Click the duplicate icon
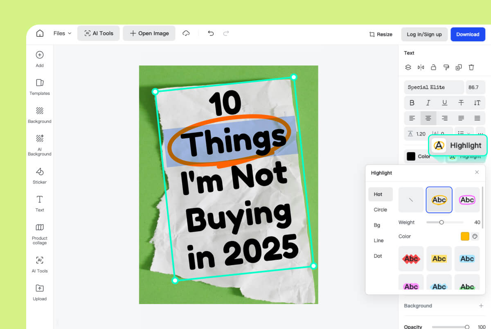 (459, 67)
